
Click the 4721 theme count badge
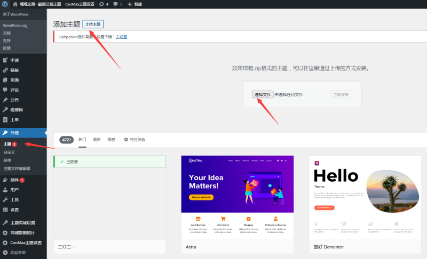tap(66, 140)
